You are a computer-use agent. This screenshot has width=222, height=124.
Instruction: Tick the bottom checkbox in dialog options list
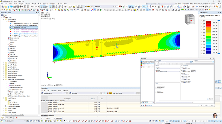(x=156, y=92)
